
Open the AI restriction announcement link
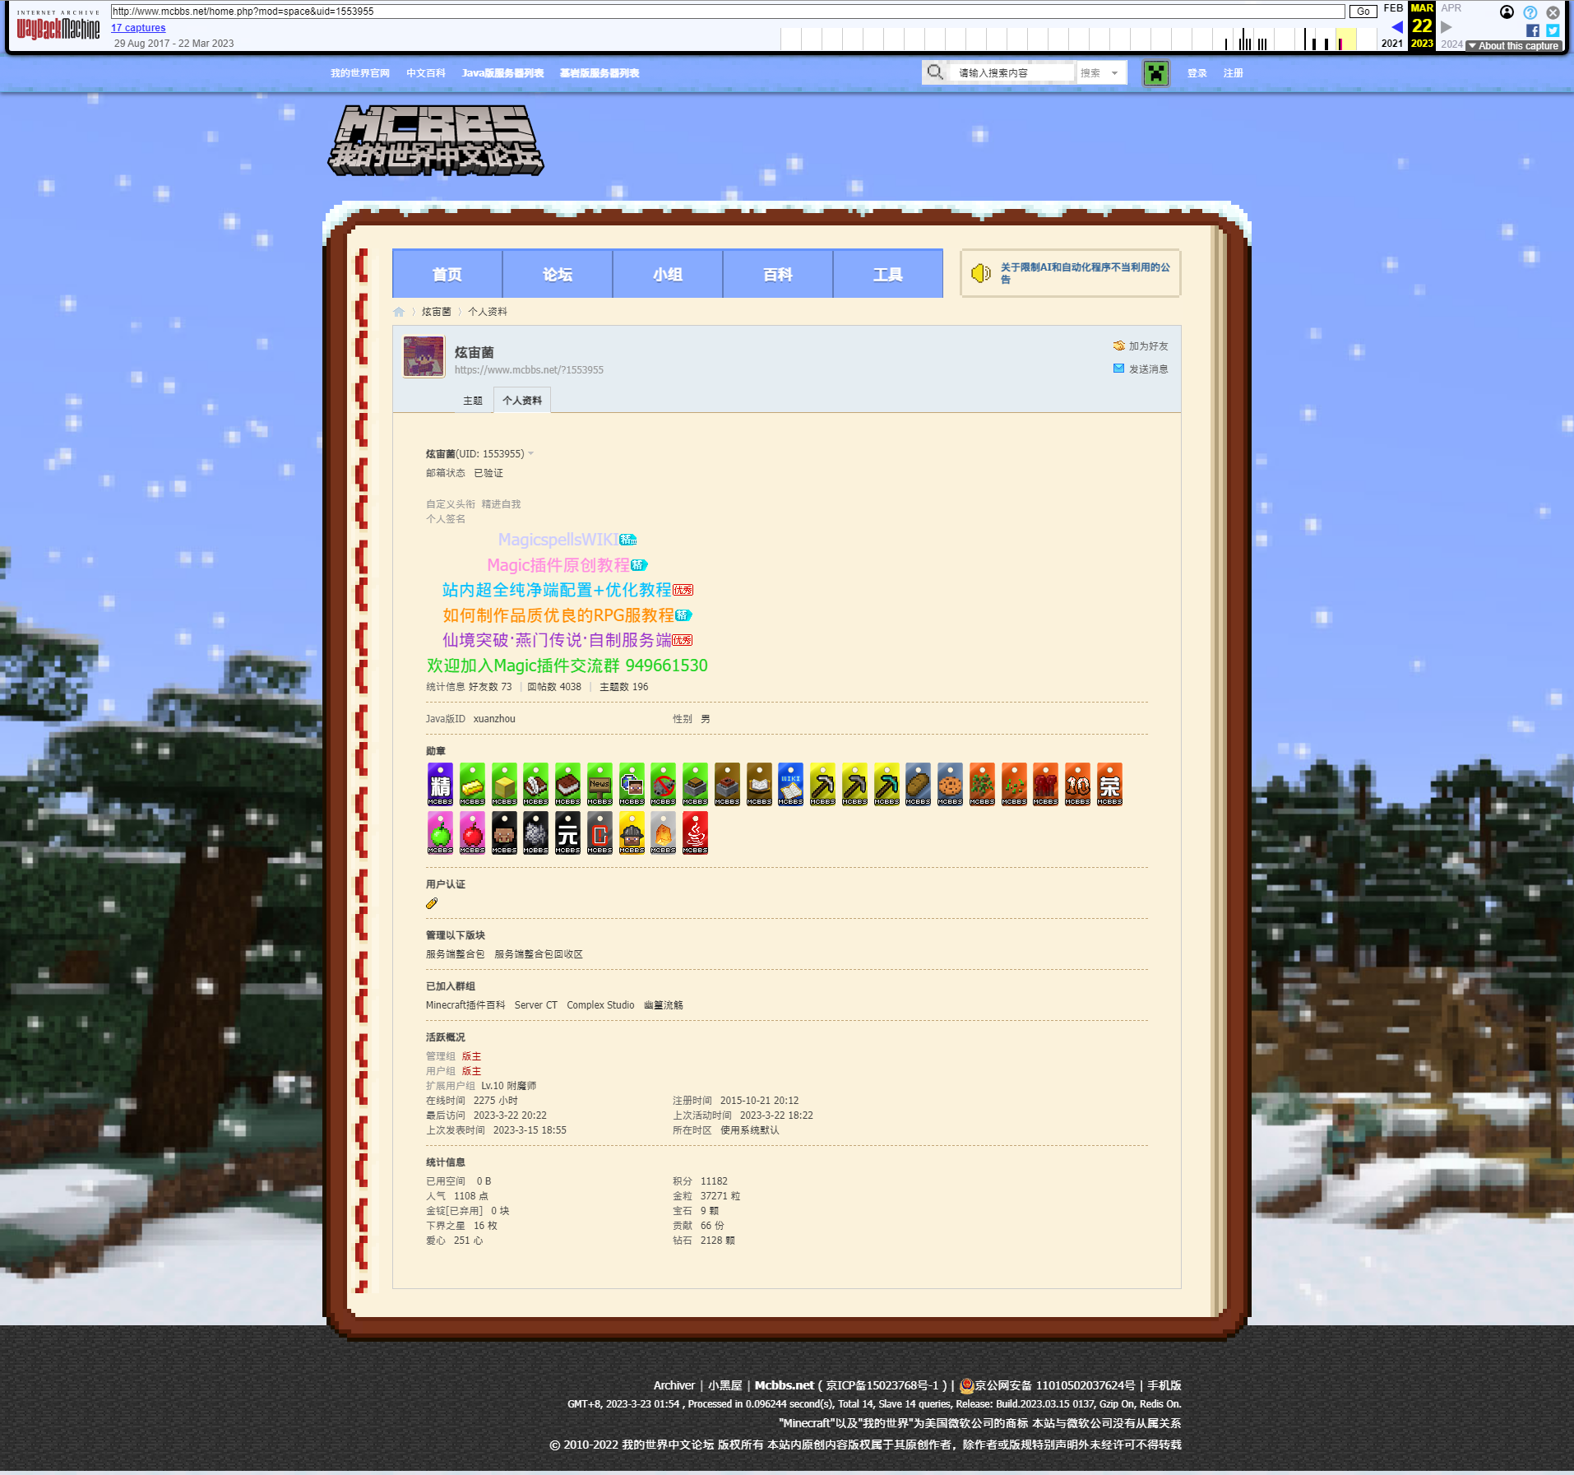1085,273
